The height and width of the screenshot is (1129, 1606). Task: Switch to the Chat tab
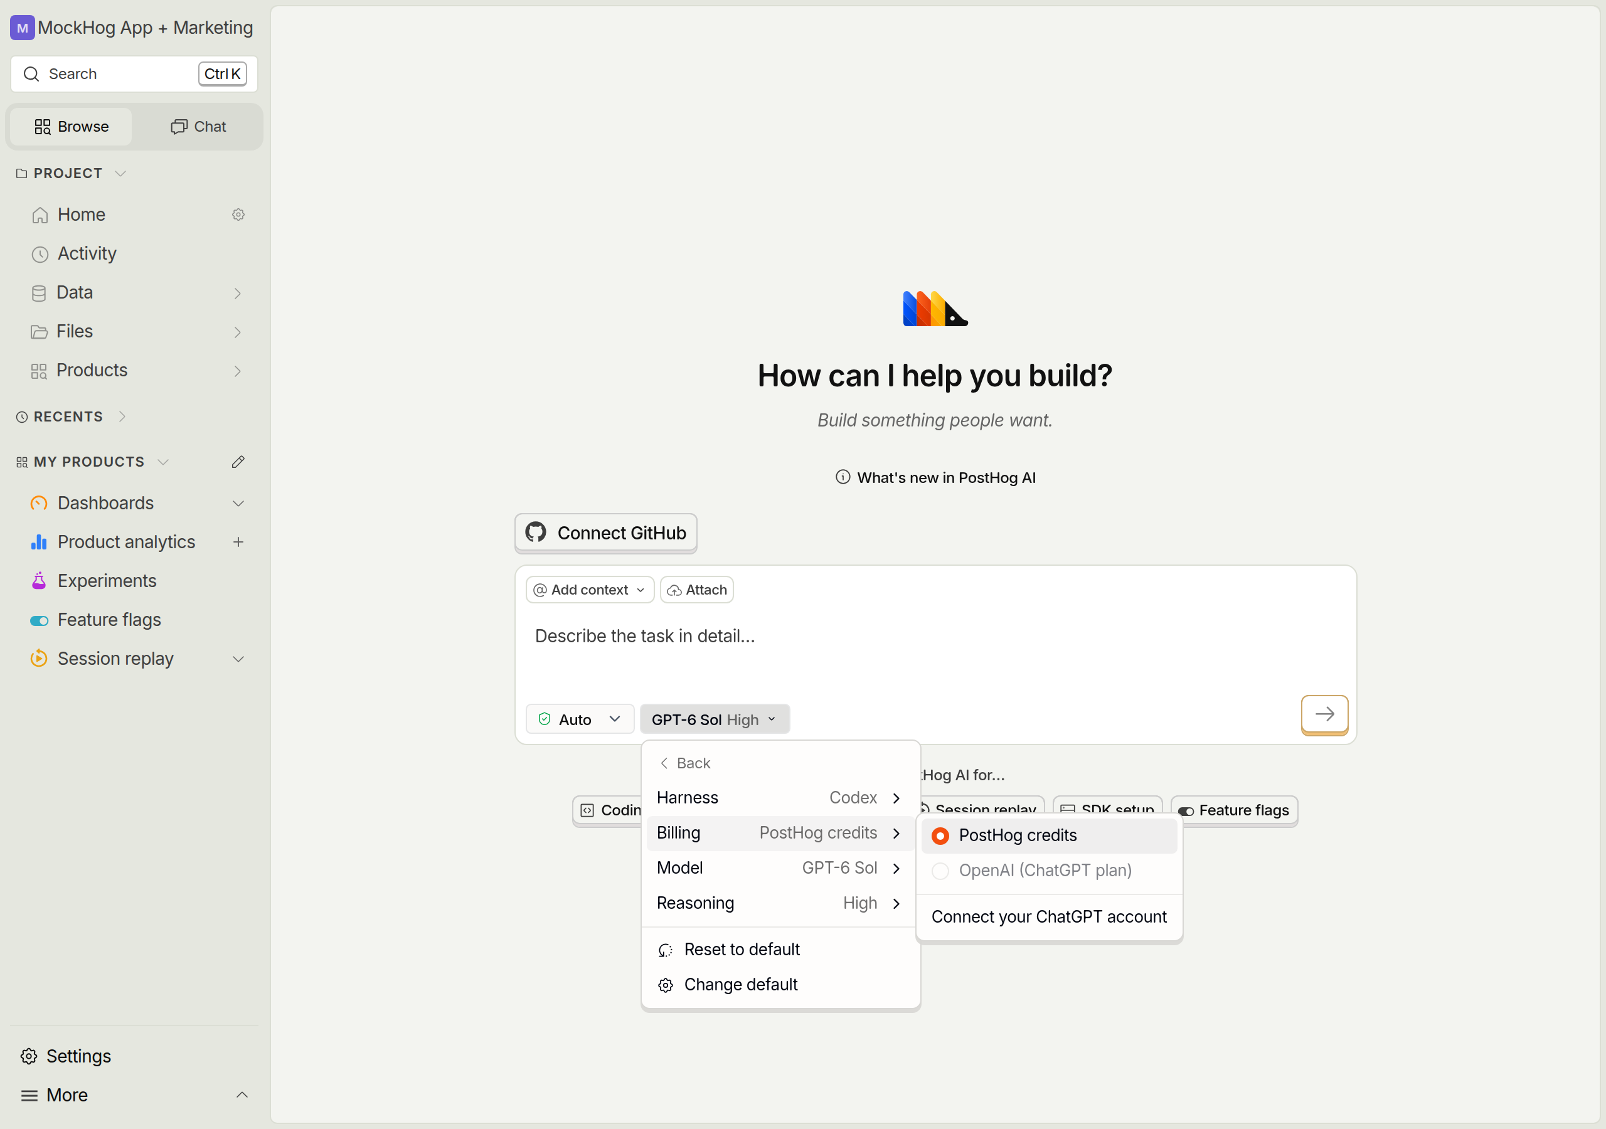point(198,127)
